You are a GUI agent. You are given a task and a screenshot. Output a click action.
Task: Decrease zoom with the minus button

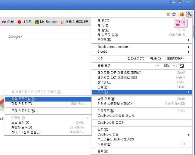point(158,66)
